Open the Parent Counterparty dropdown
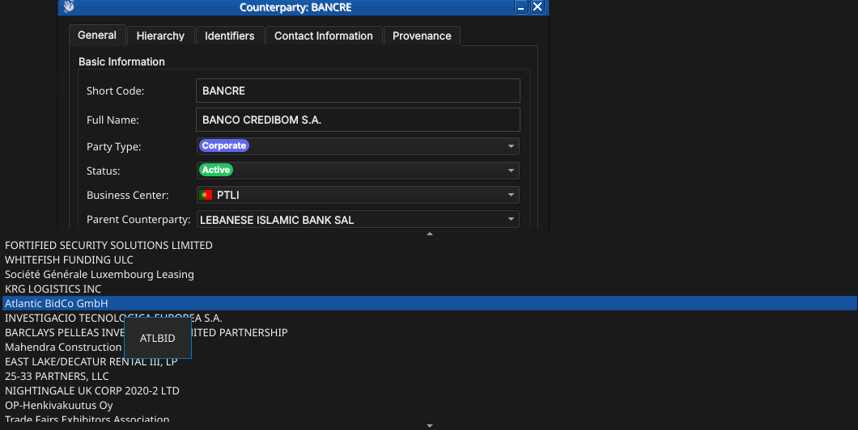 pos(358,220)
